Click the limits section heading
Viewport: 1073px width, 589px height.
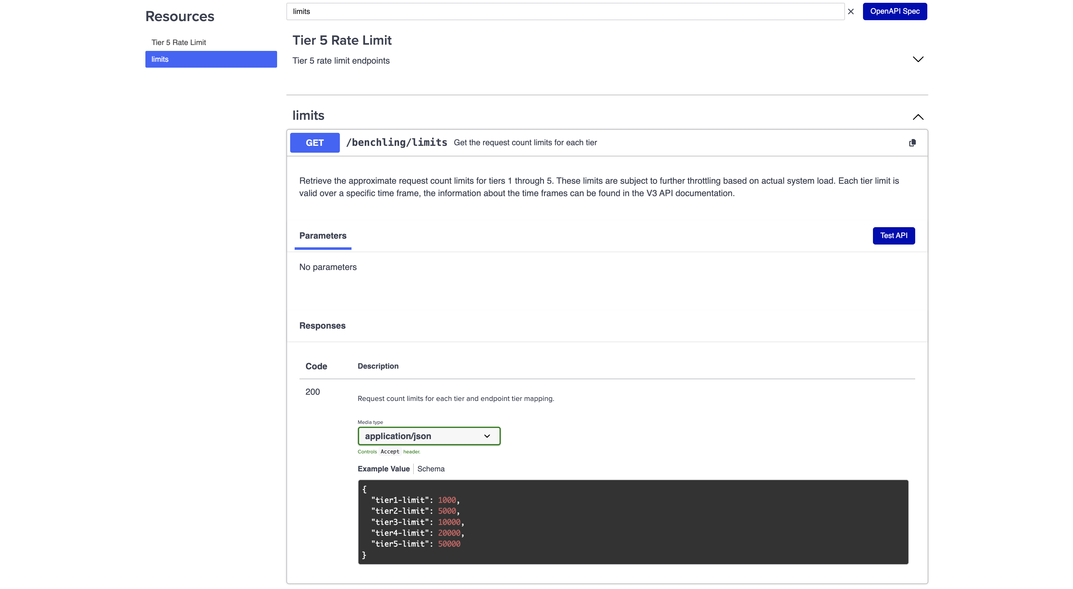[x=308, y=115]
